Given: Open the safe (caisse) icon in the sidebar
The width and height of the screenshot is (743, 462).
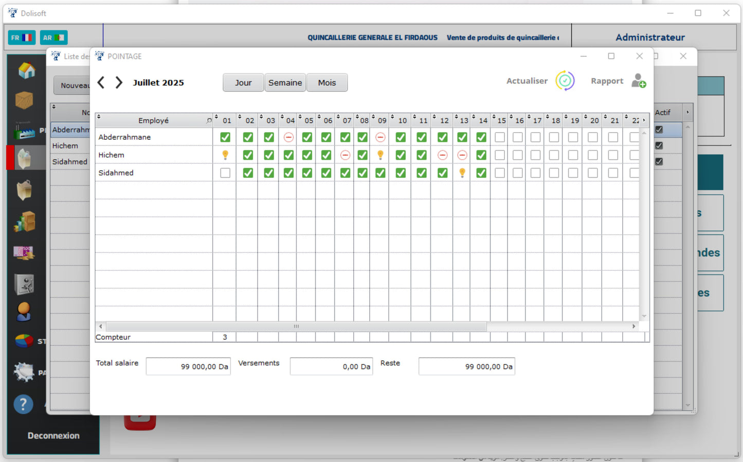Looking at the screenshot, I should (23, 284).
